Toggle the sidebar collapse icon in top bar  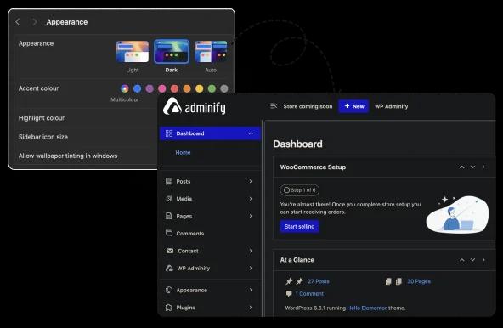274,106
